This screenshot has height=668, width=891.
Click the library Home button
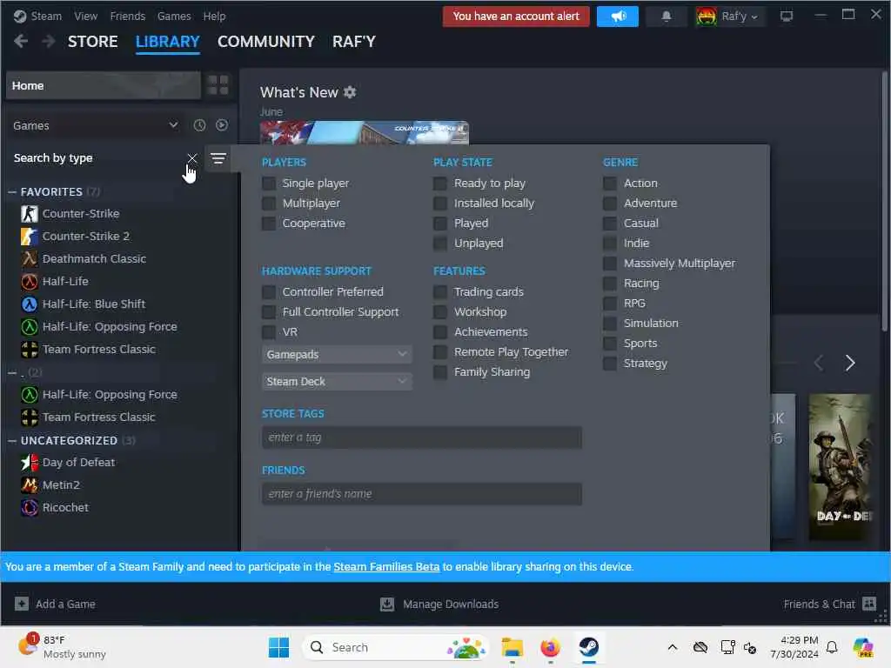coord(104,86)
